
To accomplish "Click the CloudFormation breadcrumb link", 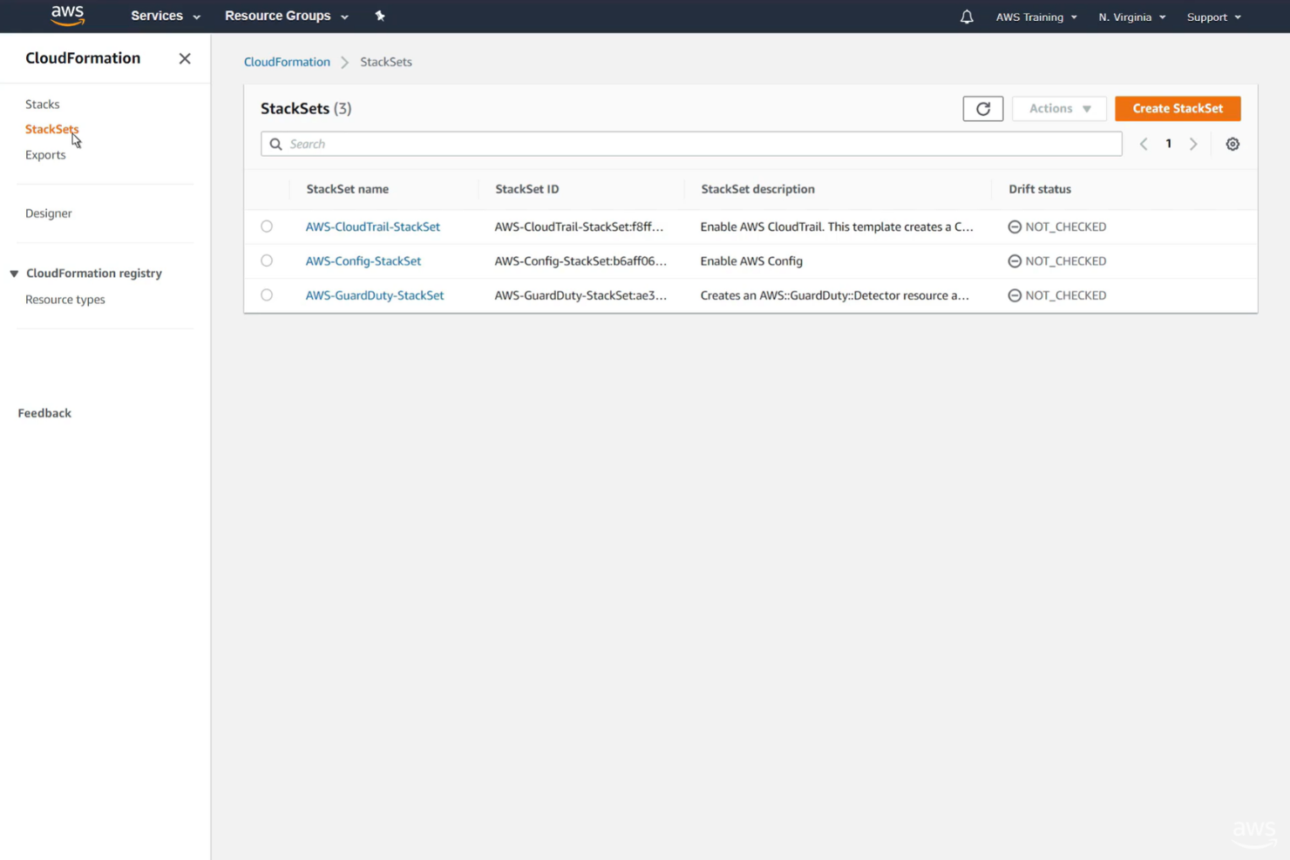I will coord(287,62).
